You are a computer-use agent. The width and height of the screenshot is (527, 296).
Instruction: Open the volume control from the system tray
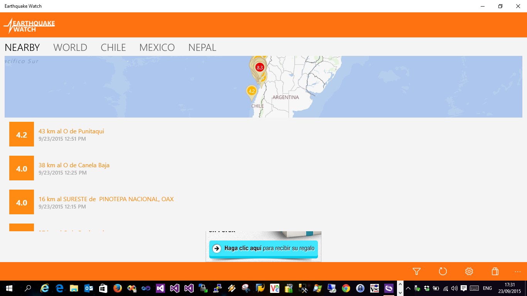tap(454, 288)
